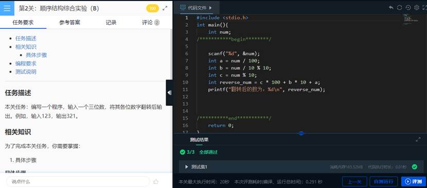Collapse the left task panel with the arrow handle

pos(169,93)
